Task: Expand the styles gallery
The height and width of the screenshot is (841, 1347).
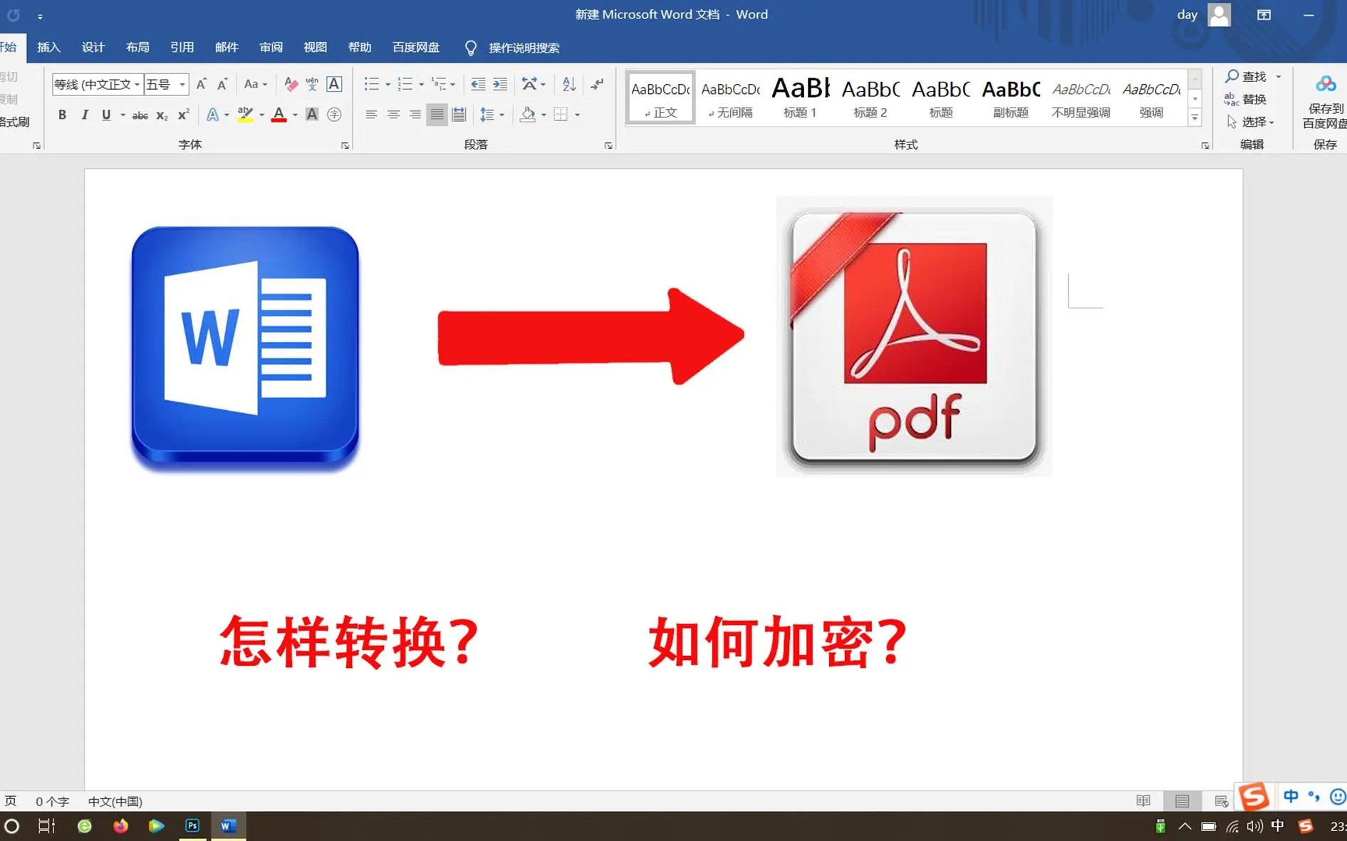Action: coord(1195,118)
